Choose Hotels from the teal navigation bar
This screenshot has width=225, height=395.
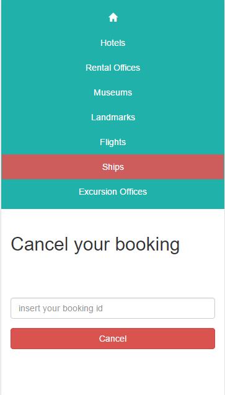click(113, 43)
